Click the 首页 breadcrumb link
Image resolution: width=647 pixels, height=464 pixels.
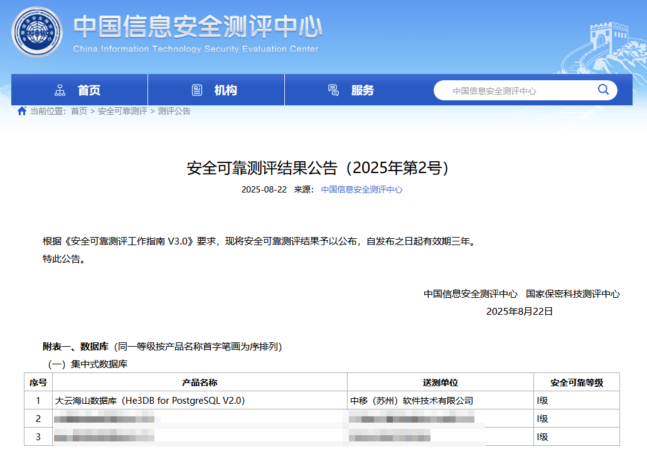point(79,111)
